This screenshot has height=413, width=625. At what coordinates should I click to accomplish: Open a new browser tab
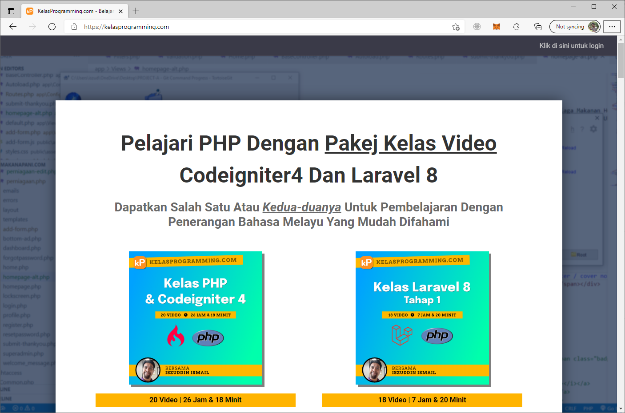click(136, 11)
